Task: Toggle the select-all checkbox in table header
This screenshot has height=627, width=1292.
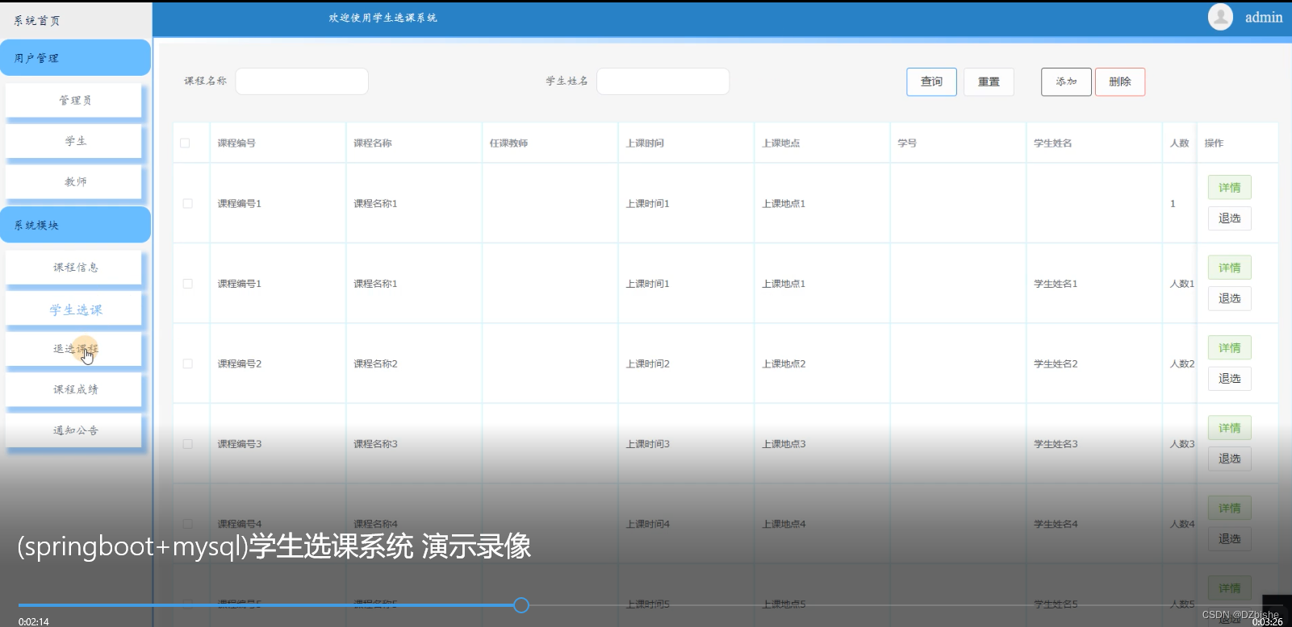Action: click(185, 143)
